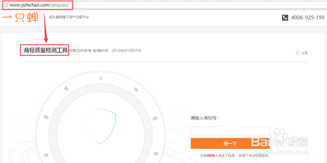Image resolution: width=327 pixels, height=163 pixels.
Task: Focus the 请输入商标号 input field
Action: [x=230, y=131]
